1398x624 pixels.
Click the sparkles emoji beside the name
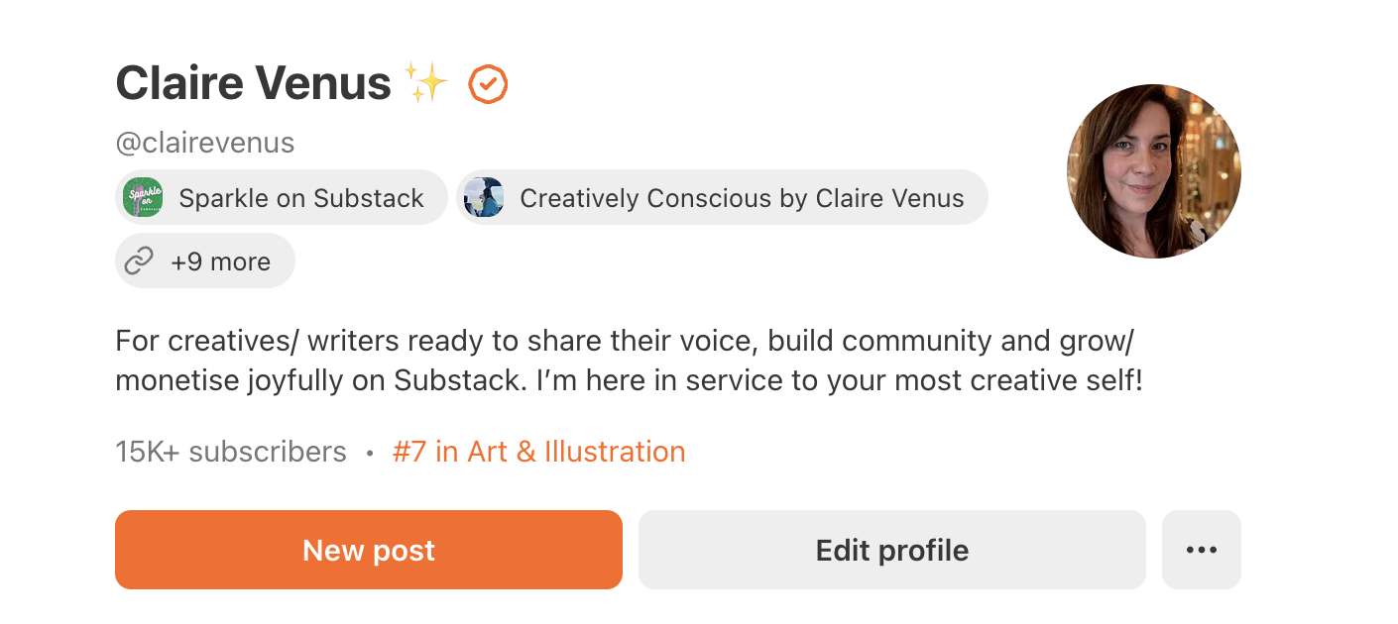pyautogui.click(x=426, y=82)
